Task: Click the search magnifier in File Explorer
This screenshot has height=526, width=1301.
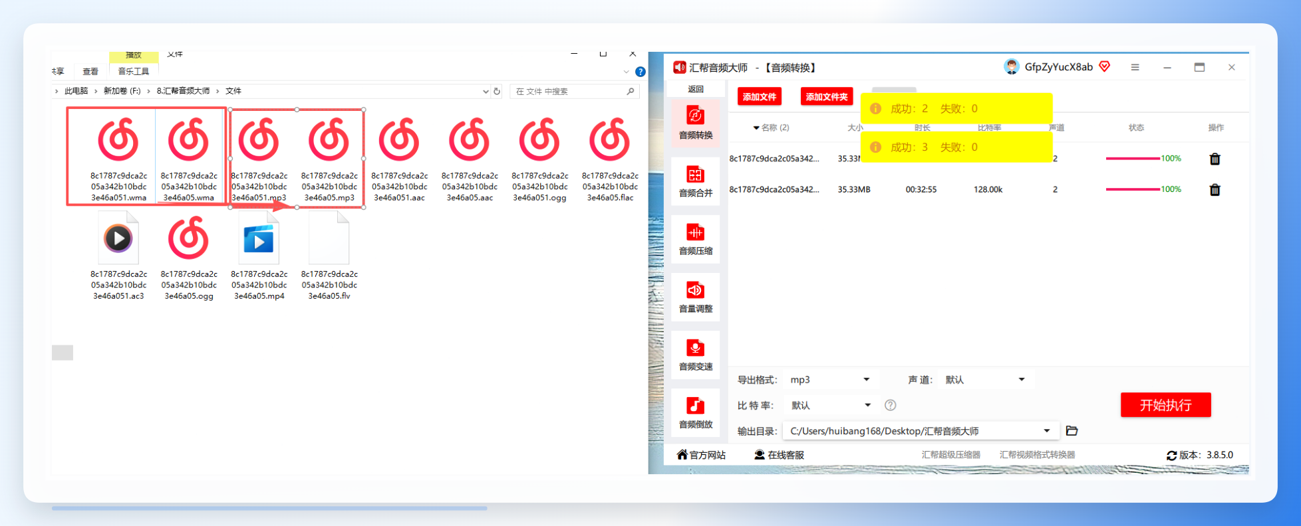Action: click(x=631, y=91)
